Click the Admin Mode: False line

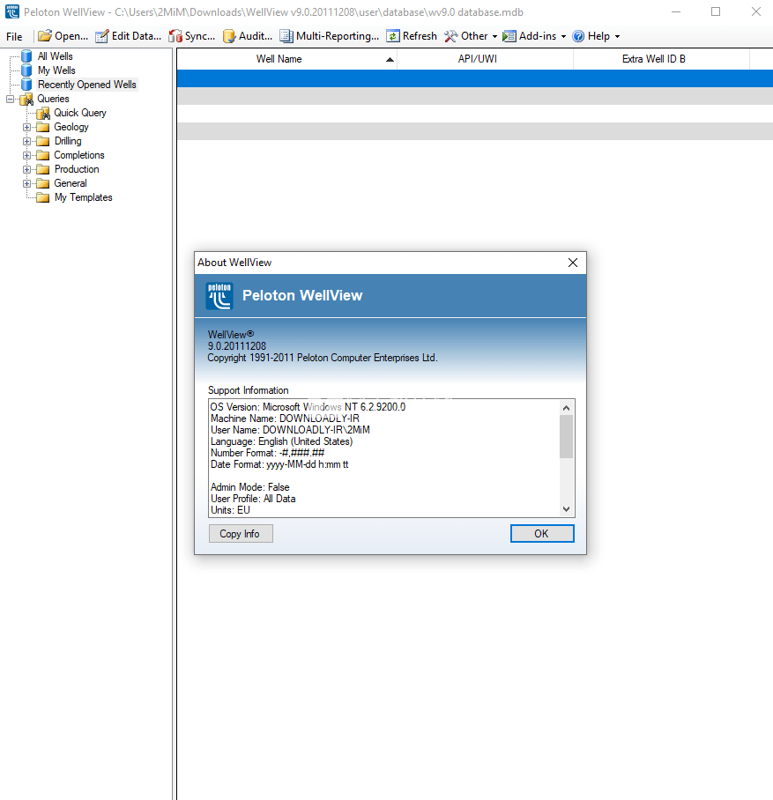(x=249, y=487)
